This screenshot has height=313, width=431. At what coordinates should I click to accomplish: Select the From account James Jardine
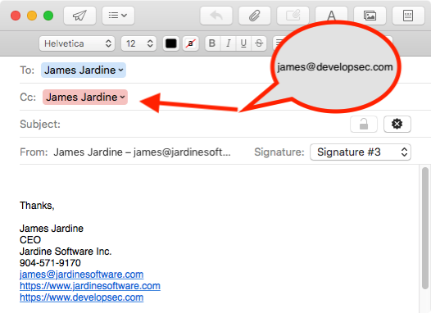pyautogui.click(x=142, y=152)
